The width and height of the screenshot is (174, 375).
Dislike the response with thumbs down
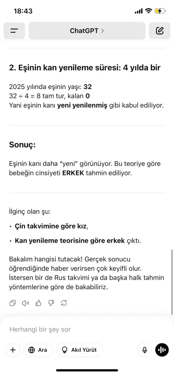pos(51,303)
